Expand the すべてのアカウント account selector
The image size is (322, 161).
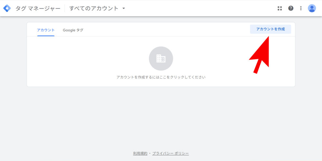pos(94,8)
